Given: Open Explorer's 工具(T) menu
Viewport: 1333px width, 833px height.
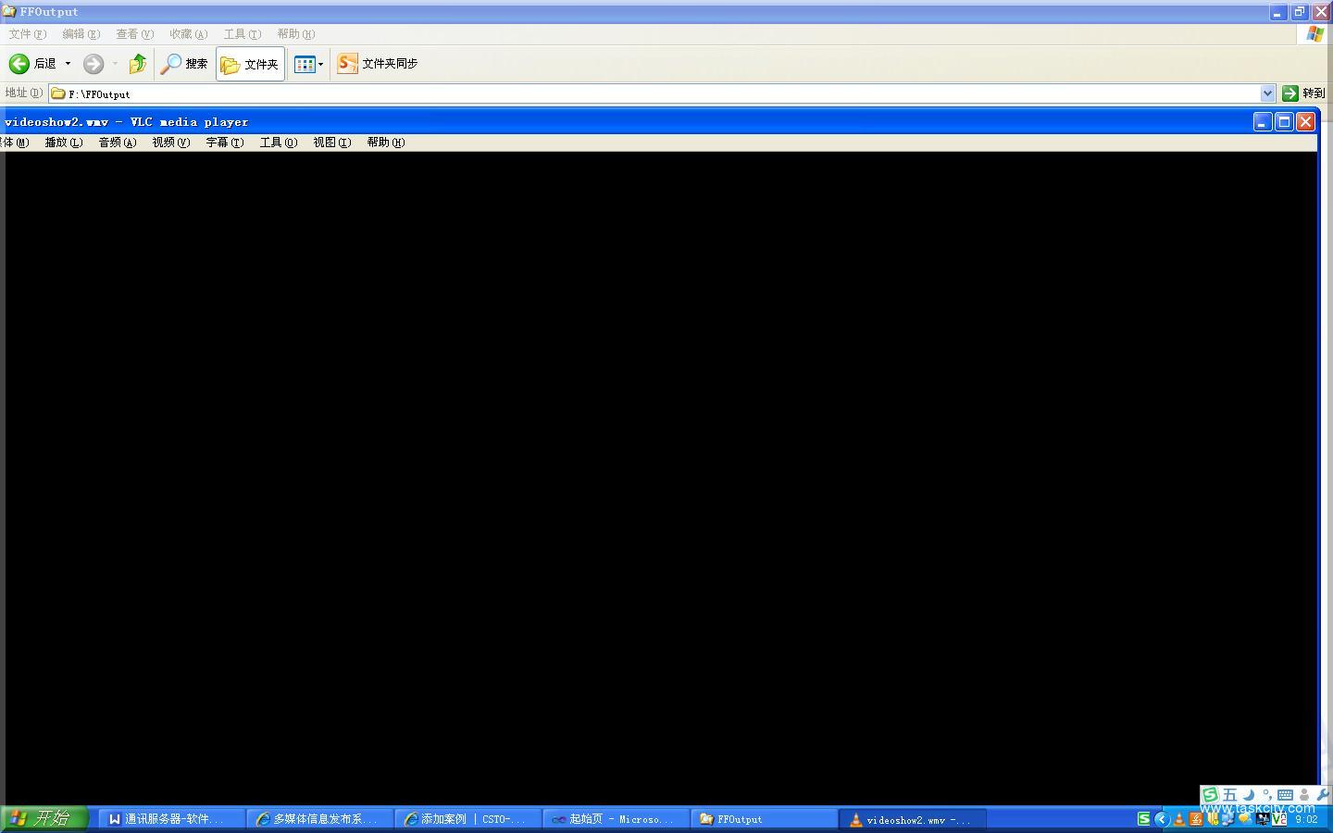Looking at the screenshot, I should pyautogui.click(x=242, y=34).
